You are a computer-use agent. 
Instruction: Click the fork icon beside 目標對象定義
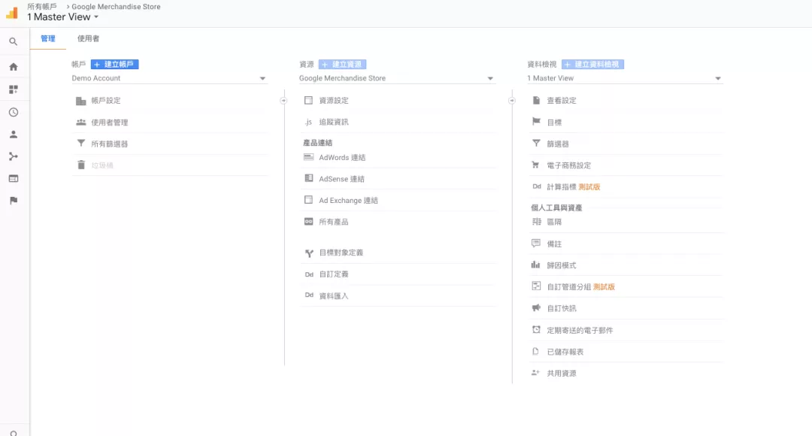pos(309,253)
